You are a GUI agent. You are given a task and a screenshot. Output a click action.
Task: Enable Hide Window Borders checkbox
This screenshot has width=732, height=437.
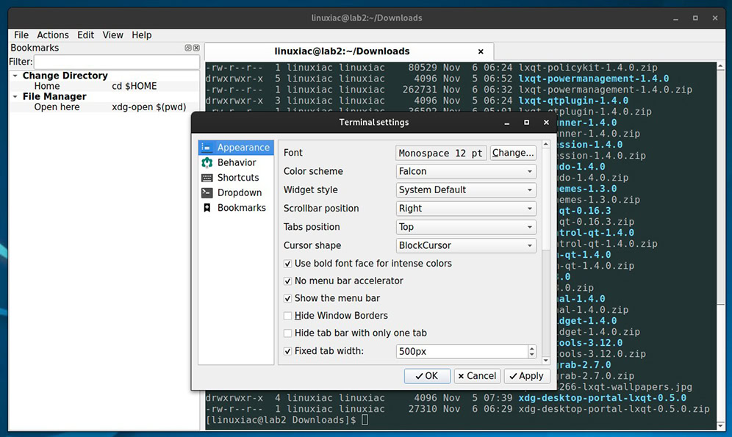[x=287, y=317]
